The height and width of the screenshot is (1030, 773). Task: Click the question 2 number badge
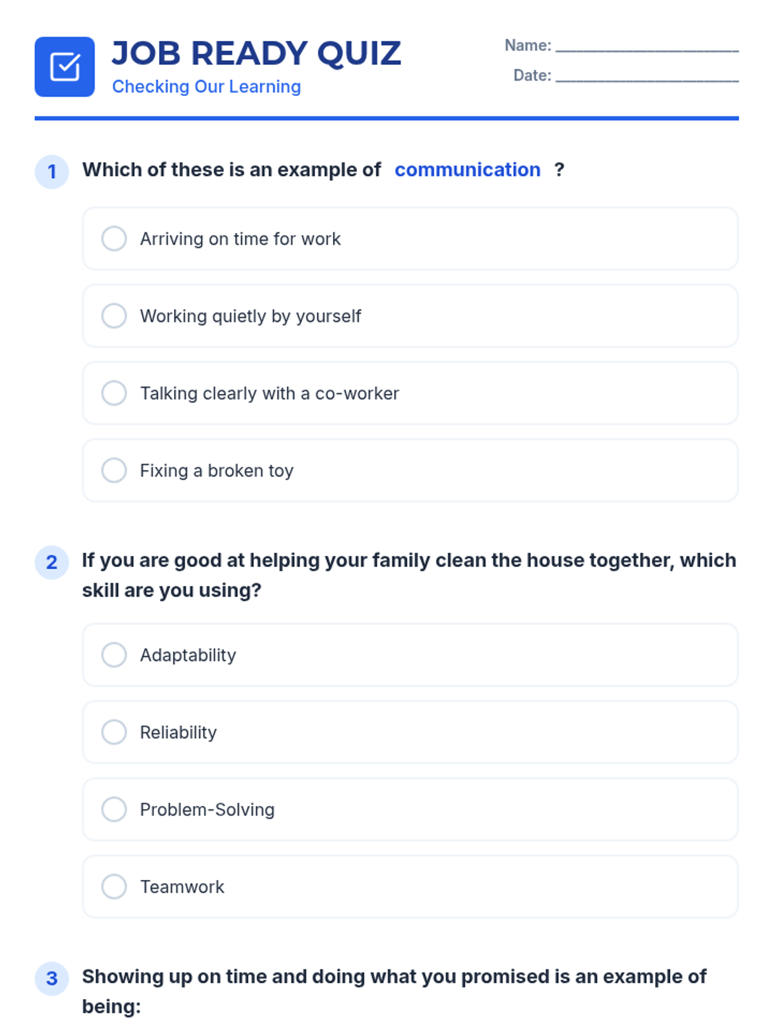pyautogui.click(x=52, y=563)
